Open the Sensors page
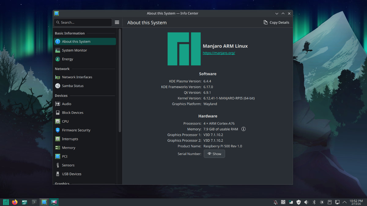The width and height of the screenshot is (367, 206). (x=85, y=165)
